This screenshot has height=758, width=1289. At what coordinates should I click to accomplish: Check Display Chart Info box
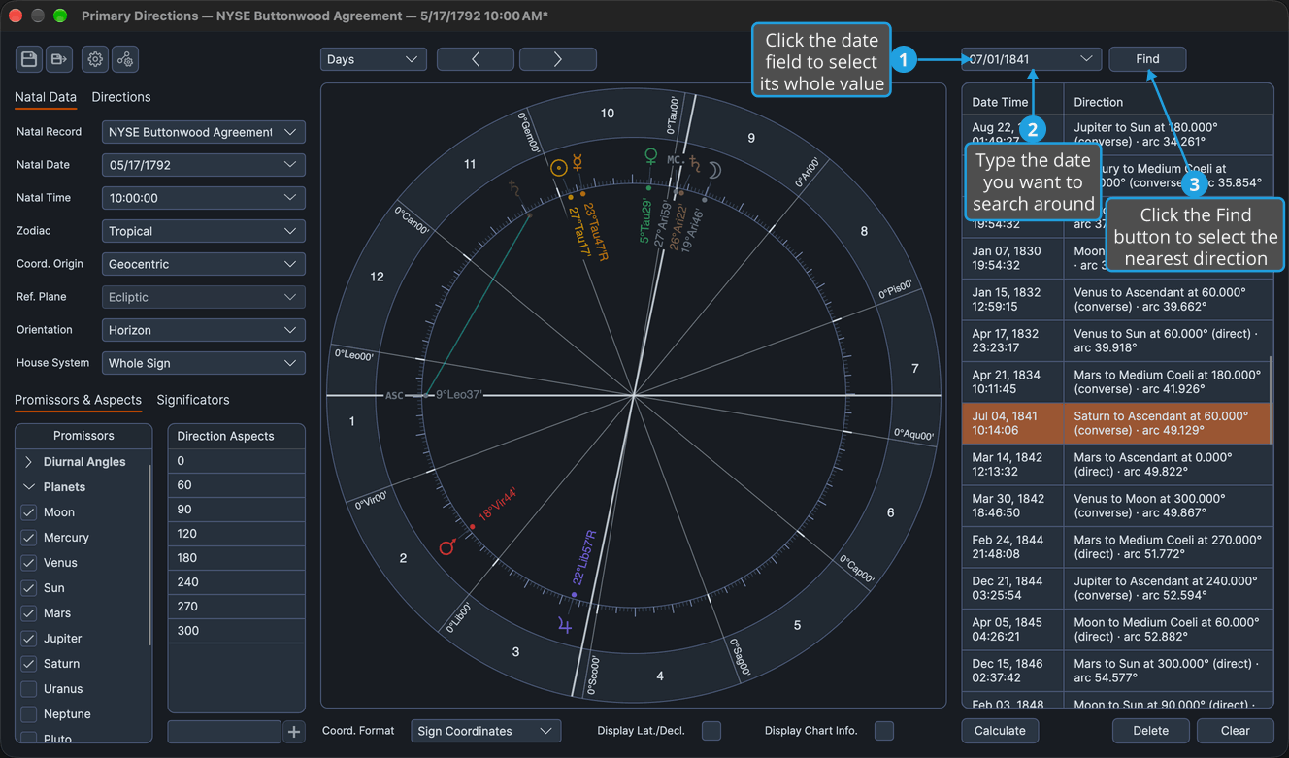coord(884,731)
